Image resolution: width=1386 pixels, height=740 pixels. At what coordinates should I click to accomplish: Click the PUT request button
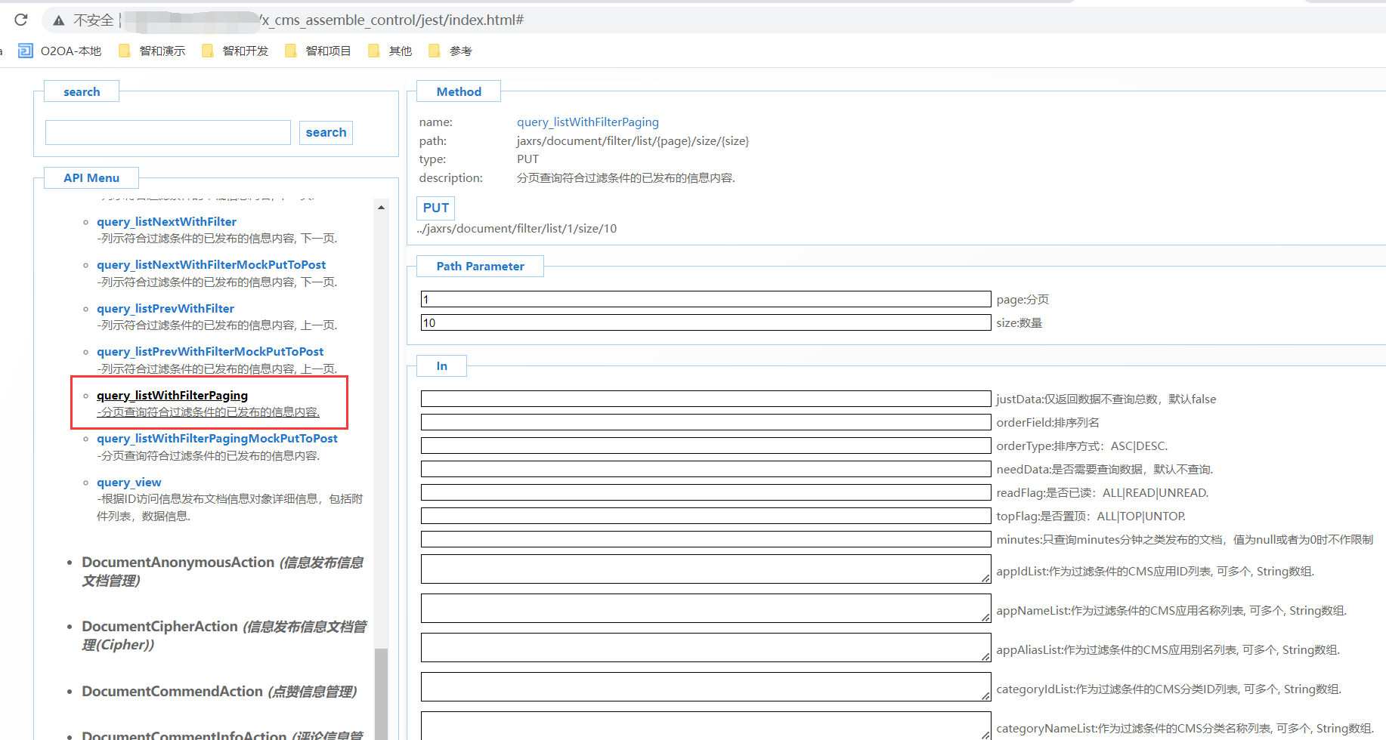click(435, 208)
